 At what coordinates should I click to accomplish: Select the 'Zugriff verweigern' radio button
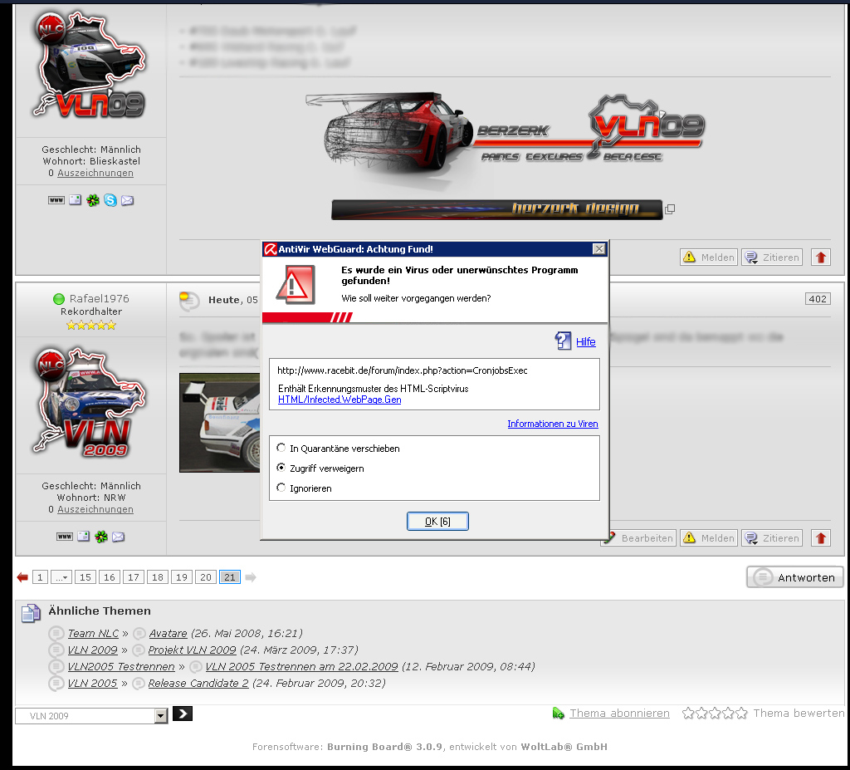(x=281, y=468)
